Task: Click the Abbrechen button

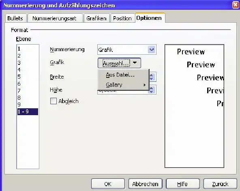Action: point(145,184)
